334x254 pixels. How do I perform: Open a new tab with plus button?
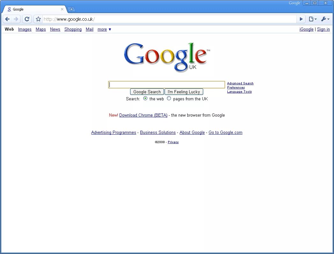coord(71,9)
